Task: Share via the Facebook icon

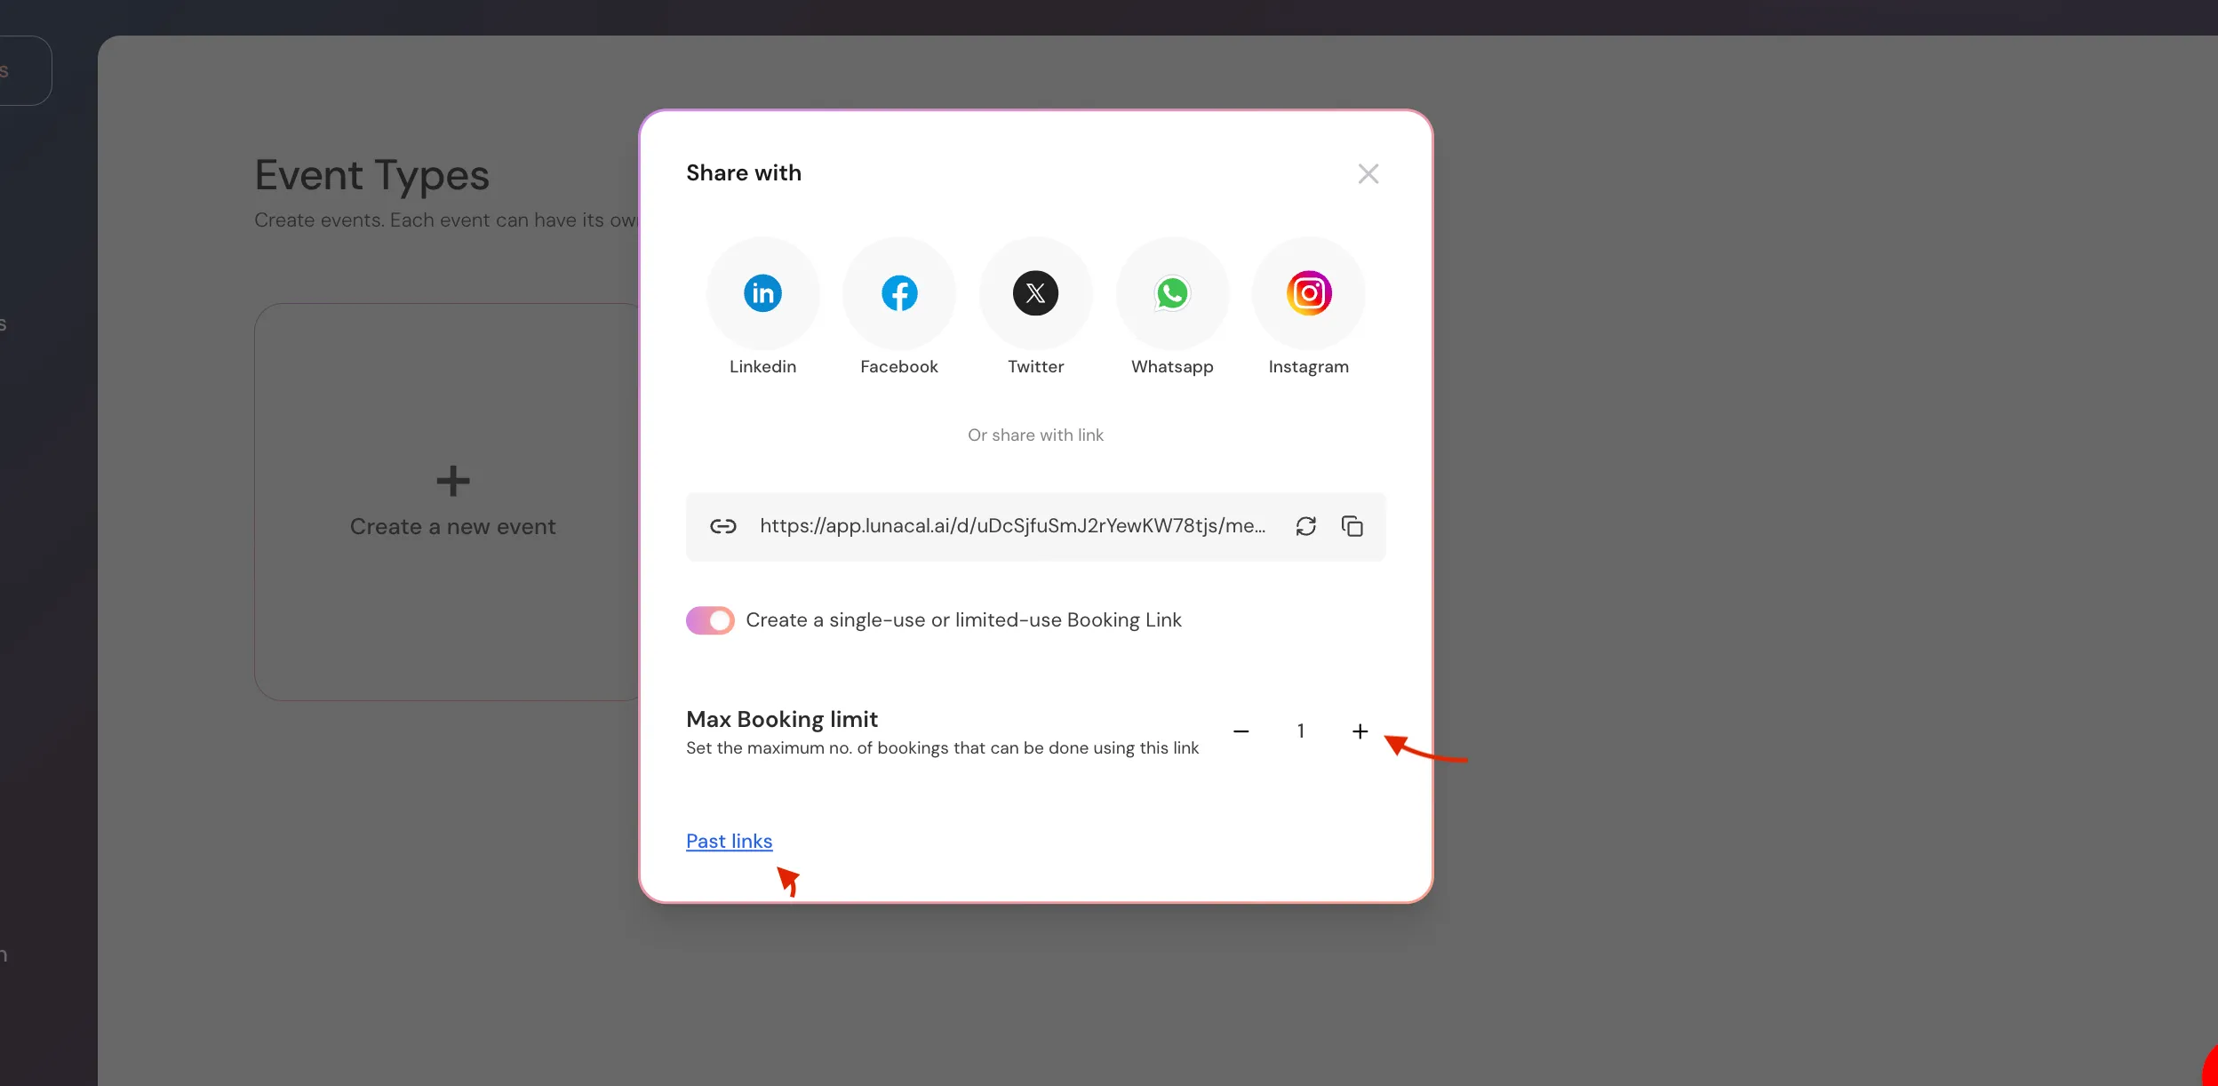Action: 899,293
